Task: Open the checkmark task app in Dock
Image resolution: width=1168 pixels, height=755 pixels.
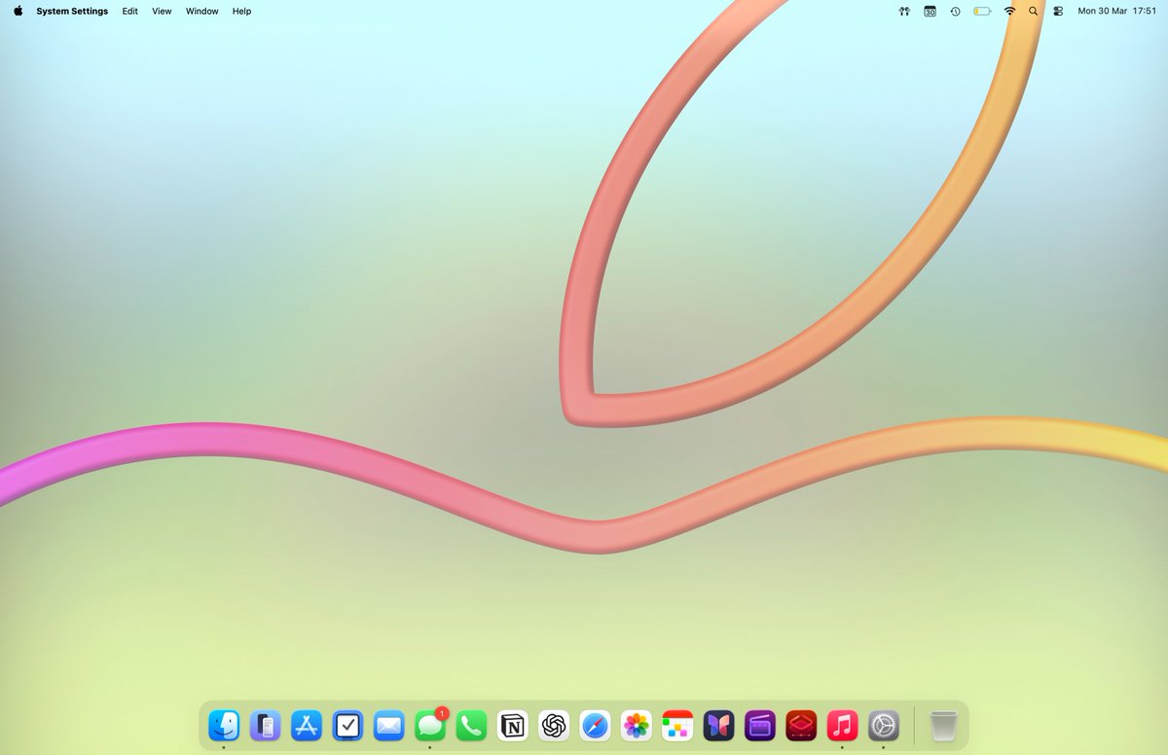Action: 347,725
